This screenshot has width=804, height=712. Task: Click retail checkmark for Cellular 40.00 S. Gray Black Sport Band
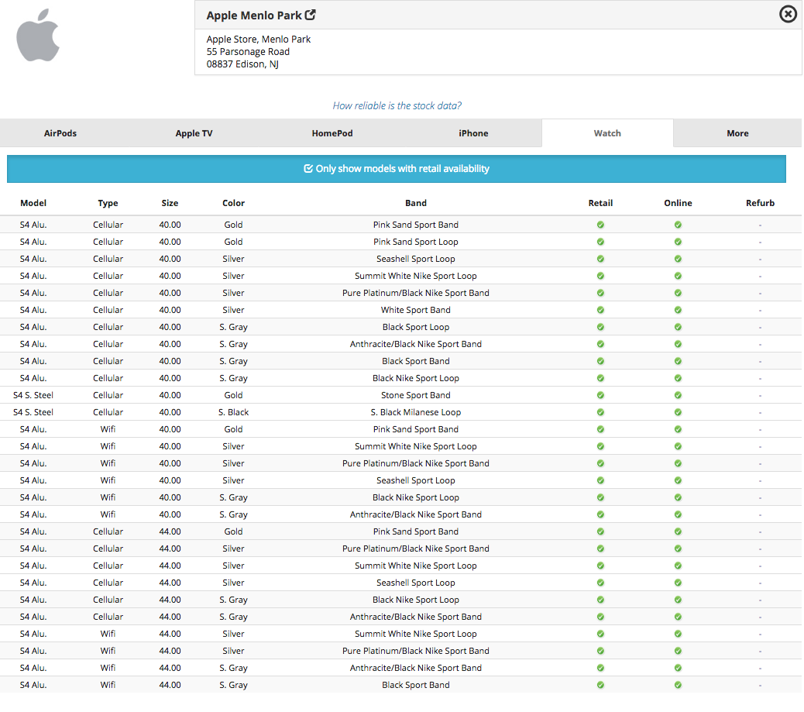(600, 362)
